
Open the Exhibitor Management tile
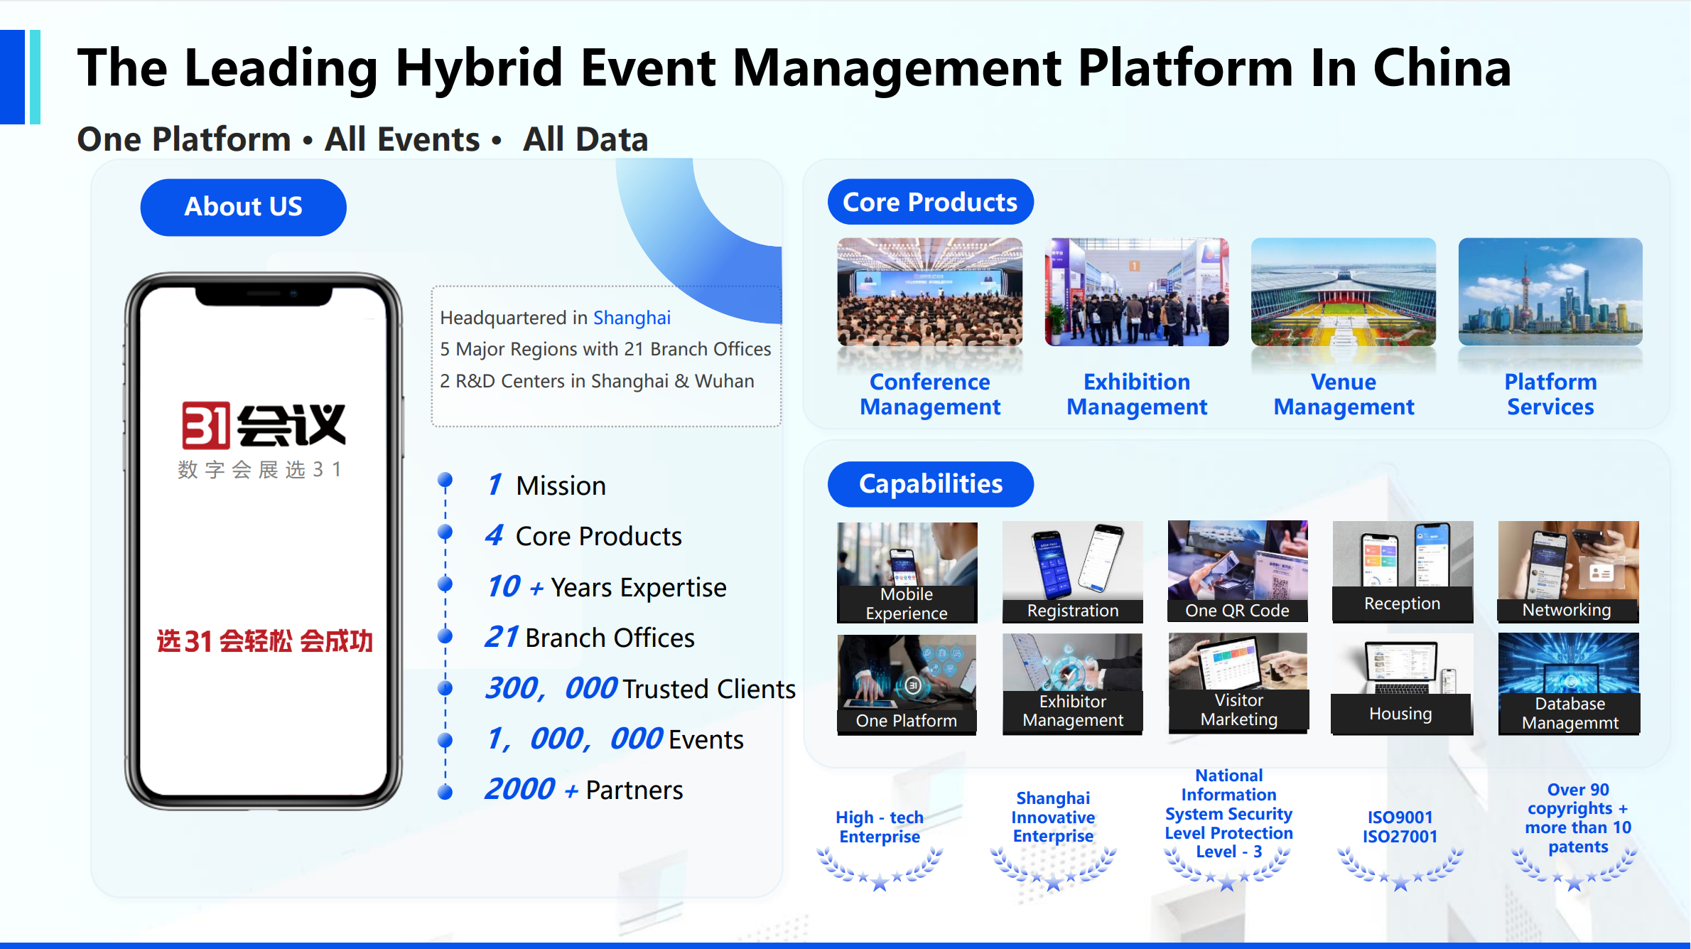tap(1072, 684)
